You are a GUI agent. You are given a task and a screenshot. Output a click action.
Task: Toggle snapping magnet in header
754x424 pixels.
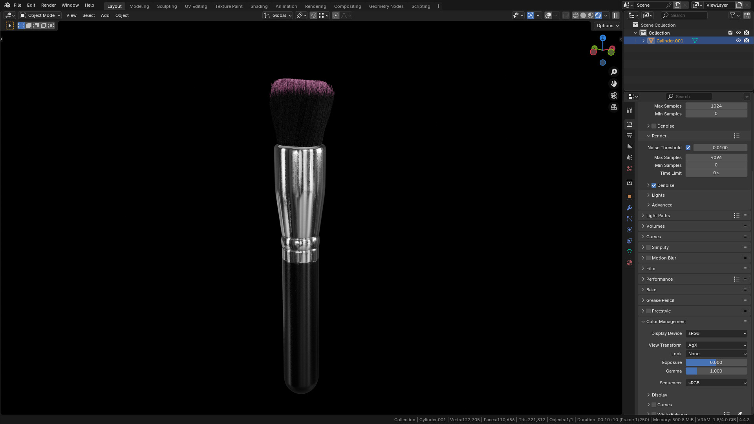313,15
